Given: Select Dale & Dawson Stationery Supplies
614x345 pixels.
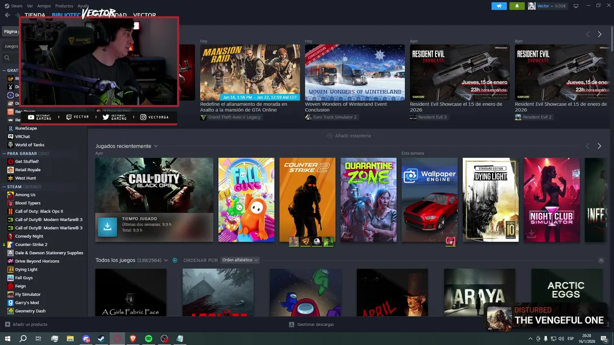Looking at the screenshot, I should tap(49, 253).
